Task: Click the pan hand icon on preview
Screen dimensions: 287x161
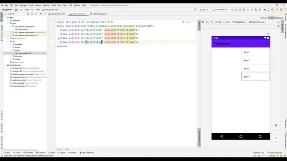Action: click(x=276, y=125)
